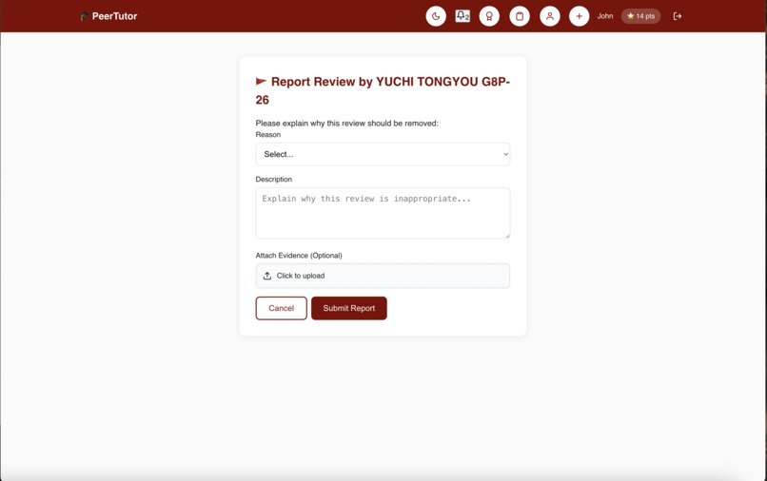Click the Report Review heading text
The image size is (767, 481).
[x=383, y=90]
